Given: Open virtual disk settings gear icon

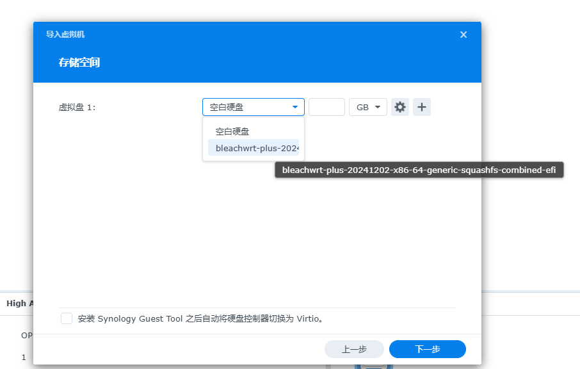Looking at the screenshot, I should 400,107.
